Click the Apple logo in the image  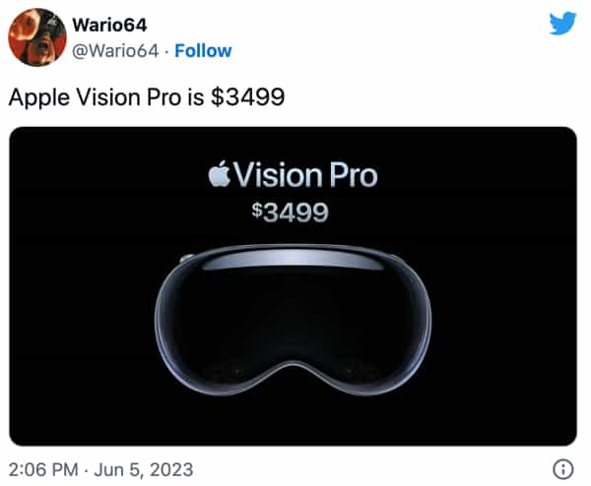(219, 174)
